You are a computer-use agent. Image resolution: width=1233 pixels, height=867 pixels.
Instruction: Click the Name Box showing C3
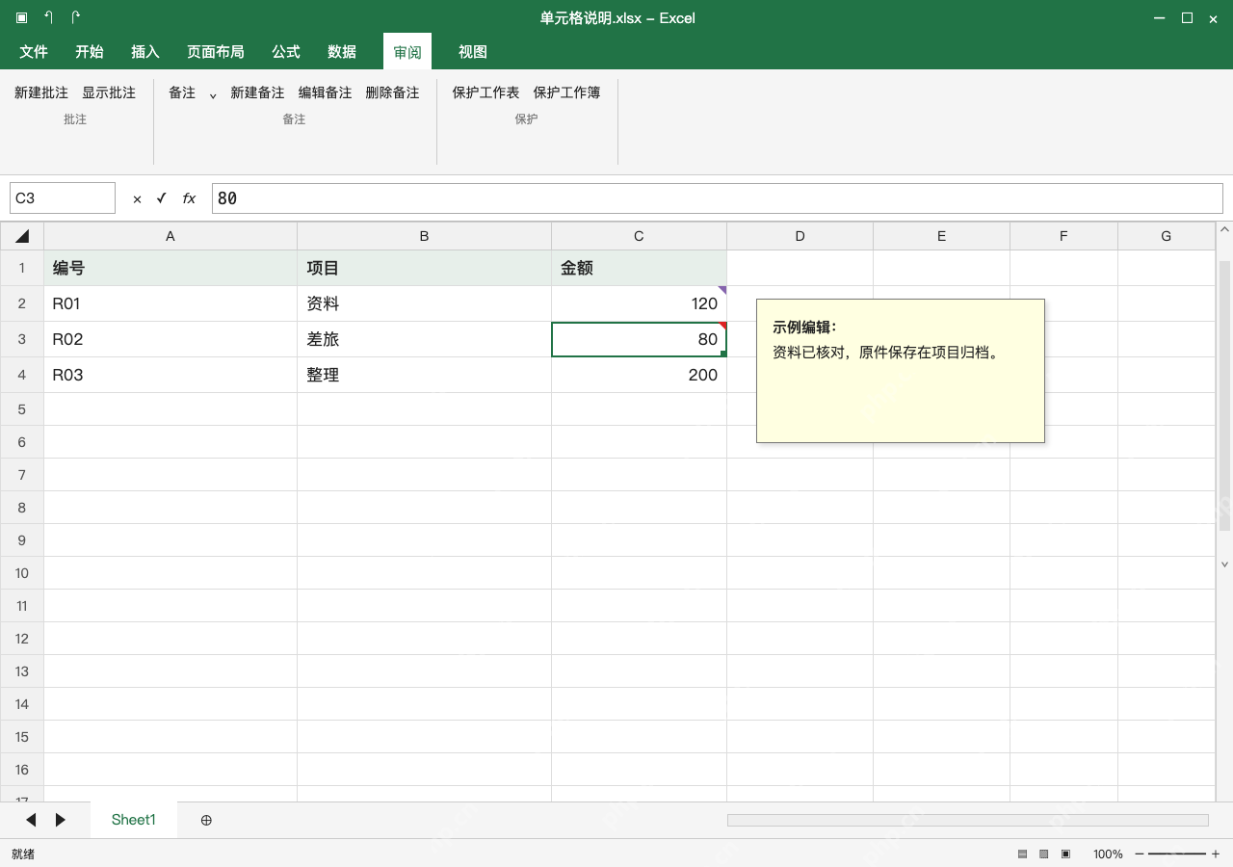[63, 197]
